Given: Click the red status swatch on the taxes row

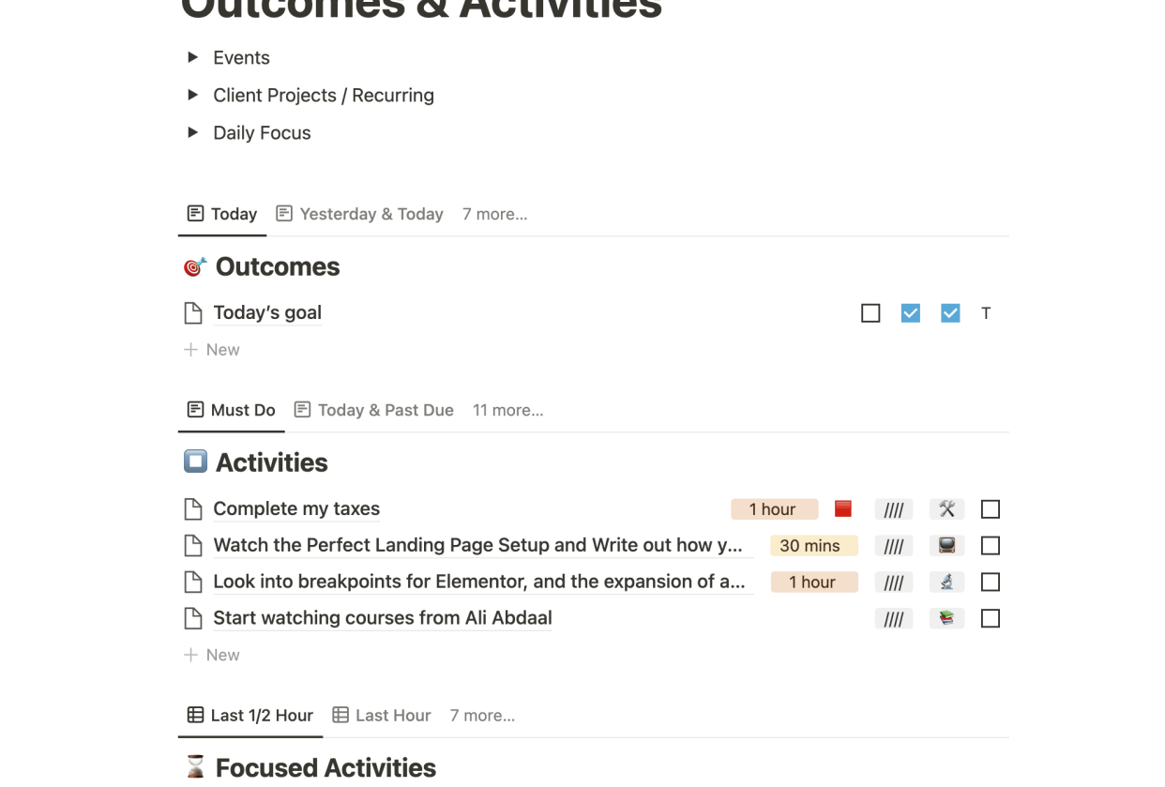Looking at the screenshot, I should pos(842,507).
